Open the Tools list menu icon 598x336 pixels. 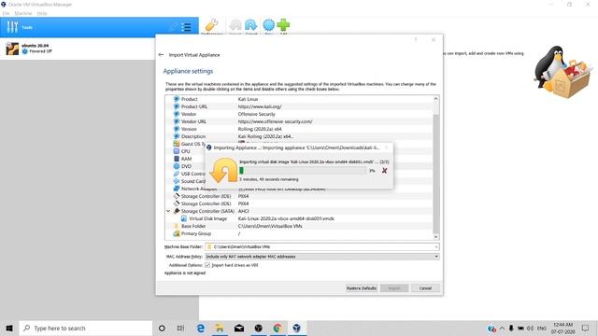186,27
